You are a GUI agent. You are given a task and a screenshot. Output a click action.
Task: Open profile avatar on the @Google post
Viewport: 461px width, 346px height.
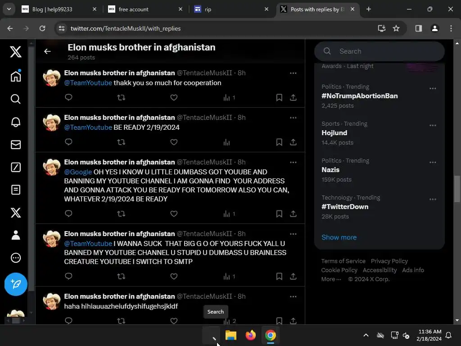pos(52,167)
